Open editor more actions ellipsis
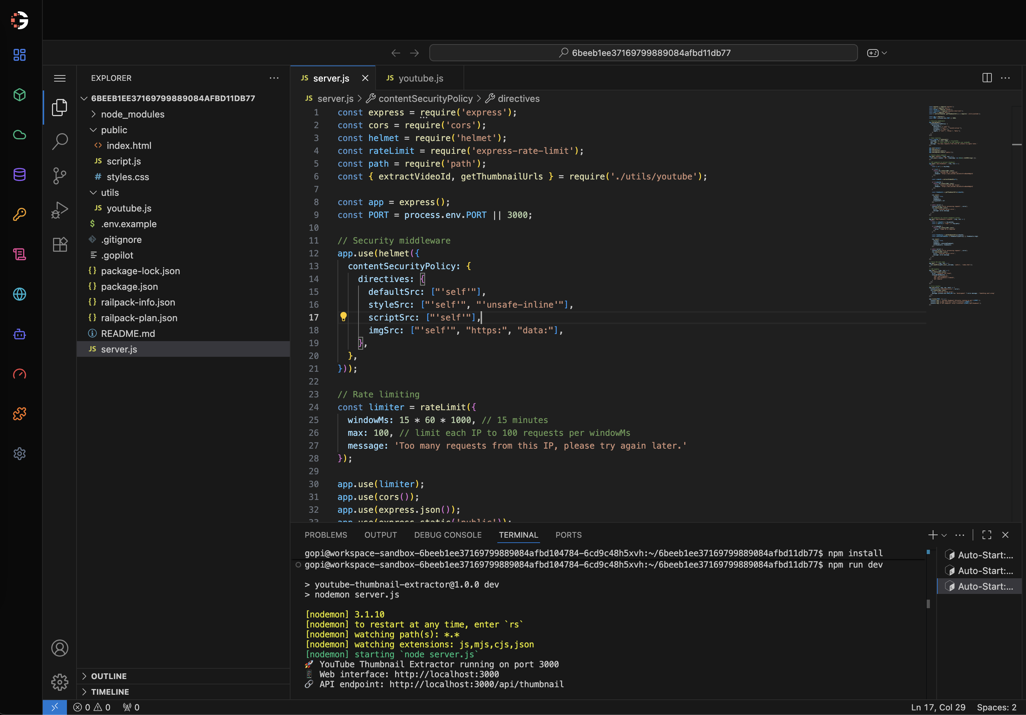Viewport: 1026px width, 715px height. click(x=1005, y=78)
